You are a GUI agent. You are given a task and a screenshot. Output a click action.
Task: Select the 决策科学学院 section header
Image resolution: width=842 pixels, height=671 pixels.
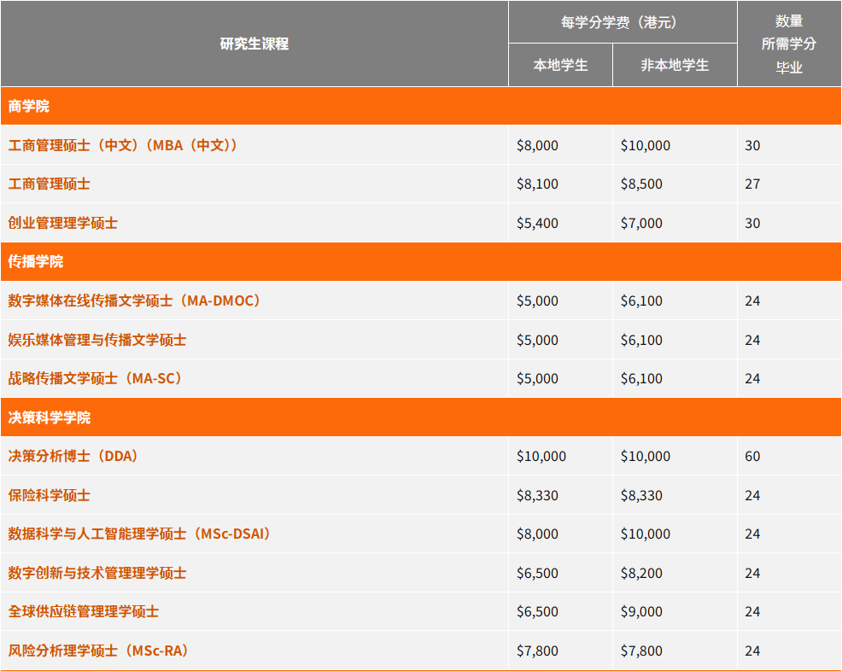click(x=421, y=417)
